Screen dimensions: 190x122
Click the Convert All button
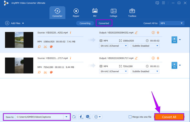pos(169,117)
